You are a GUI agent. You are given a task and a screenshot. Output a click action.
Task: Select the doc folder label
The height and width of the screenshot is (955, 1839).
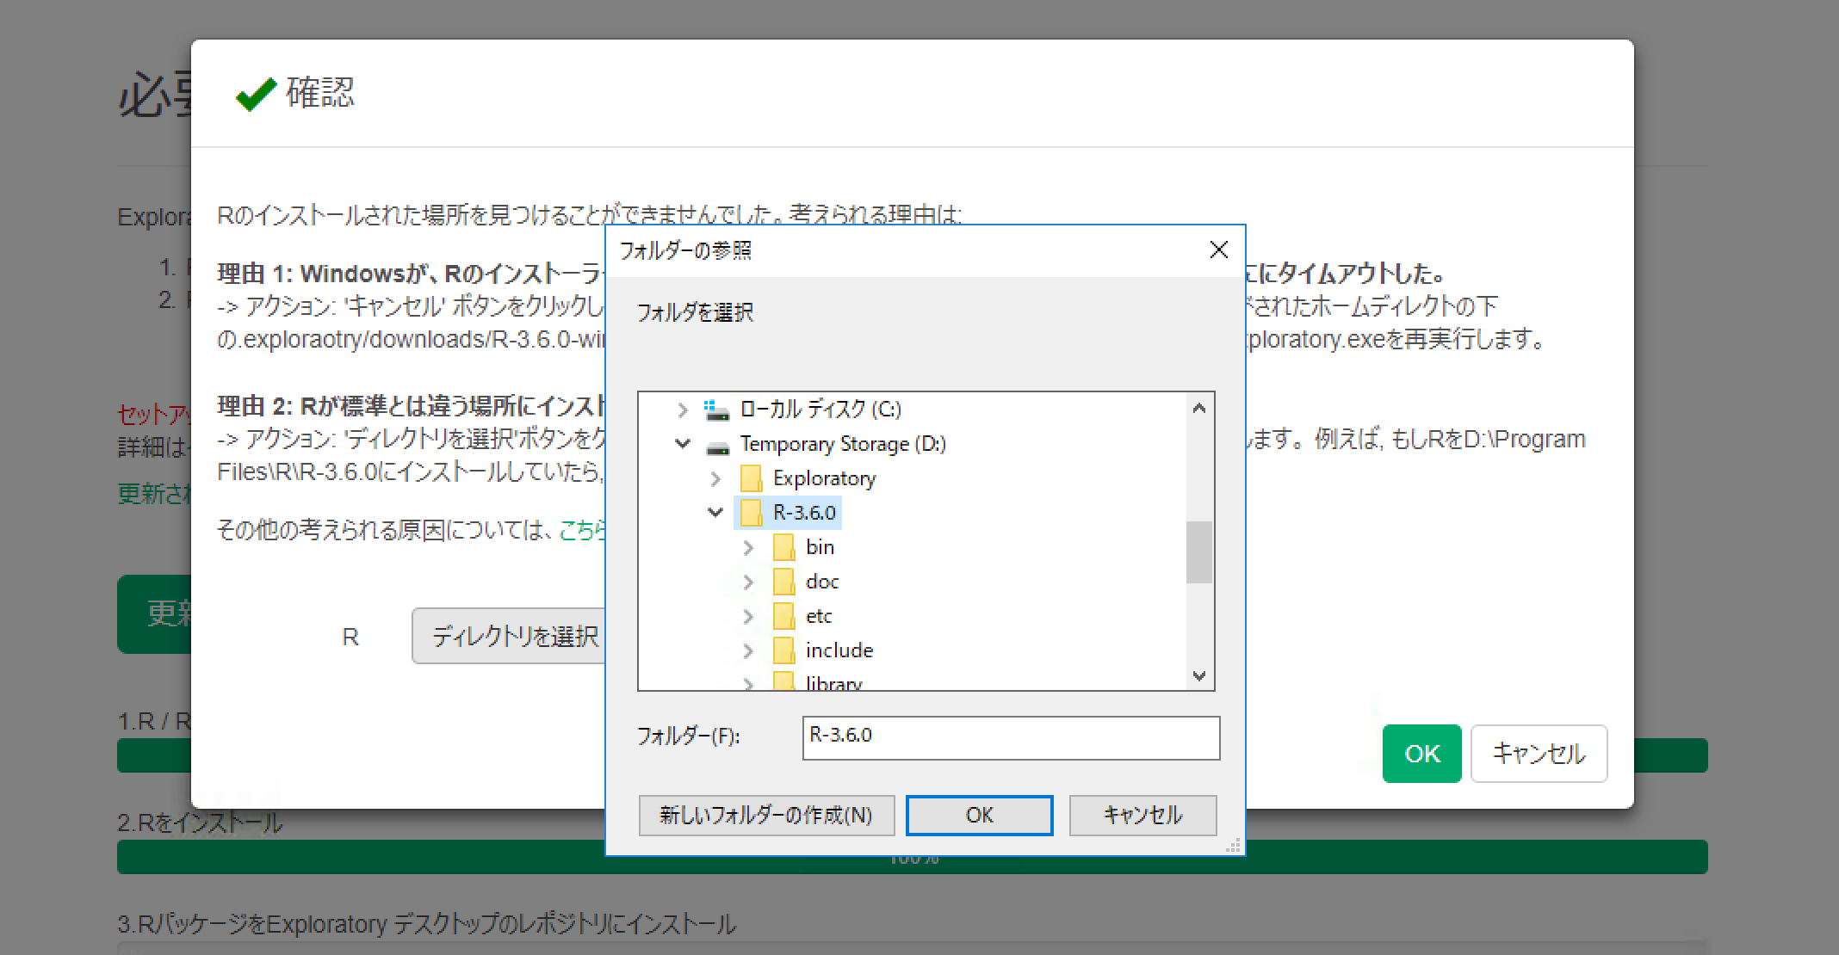tap(822, 582)
